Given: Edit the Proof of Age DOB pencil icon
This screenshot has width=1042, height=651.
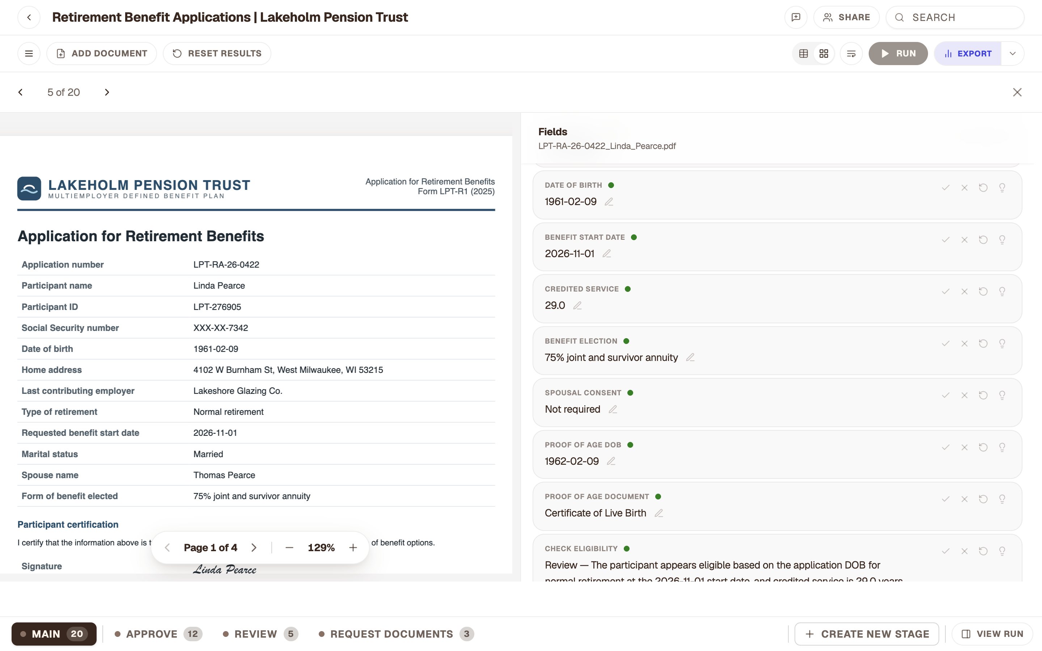Looking at the screenshot, I should pos(611,461).
